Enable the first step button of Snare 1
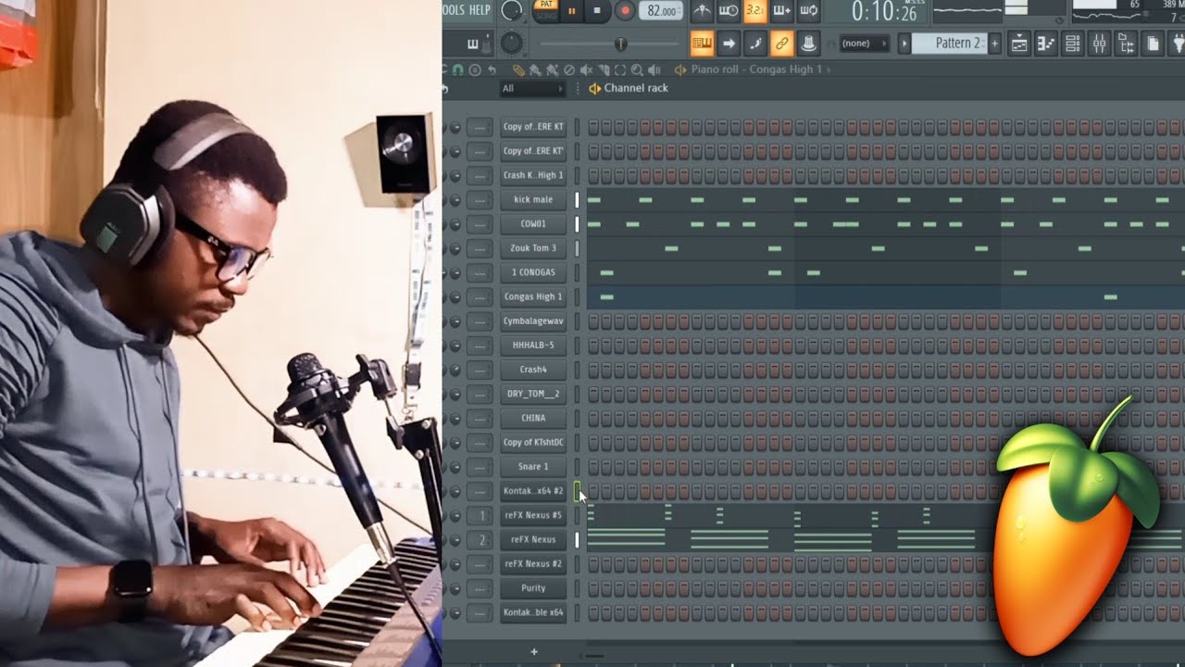 pos(593,467)
